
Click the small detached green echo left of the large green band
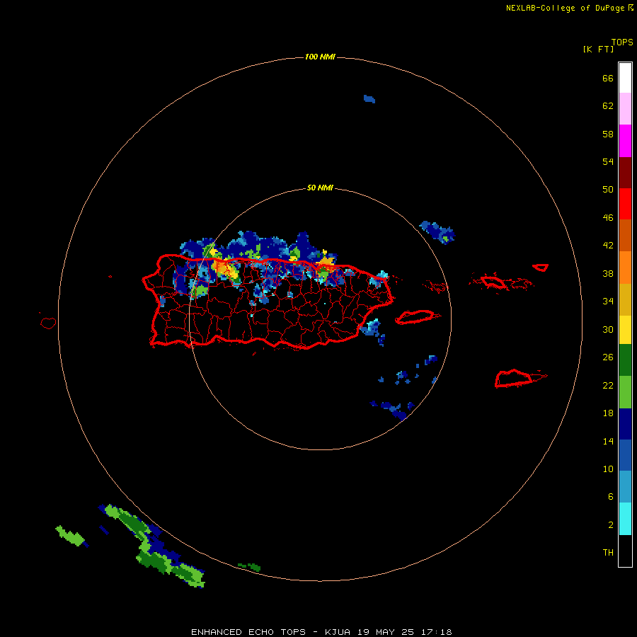click(x=70, y=536)
